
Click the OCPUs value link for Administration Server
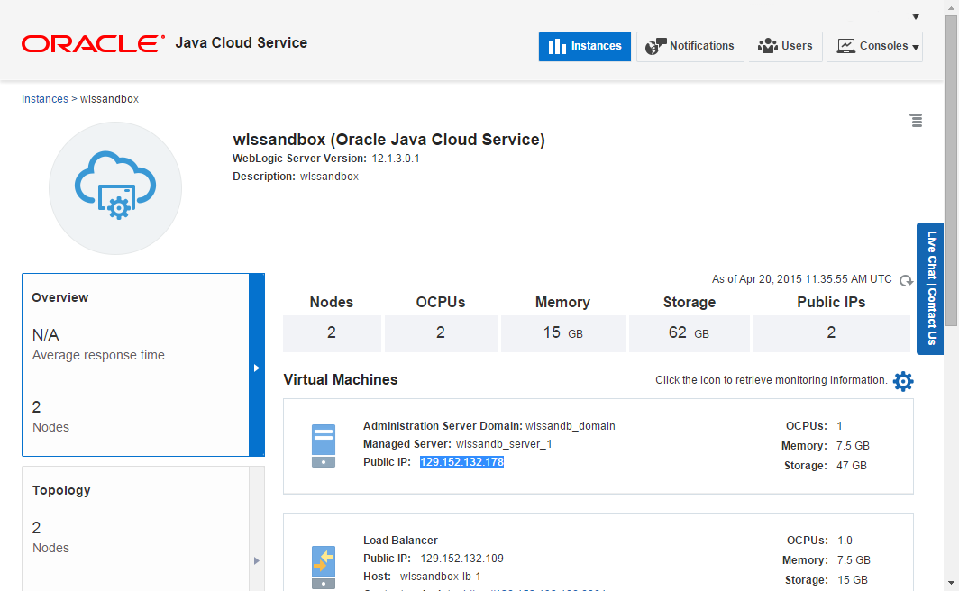[x=839, y=426]
